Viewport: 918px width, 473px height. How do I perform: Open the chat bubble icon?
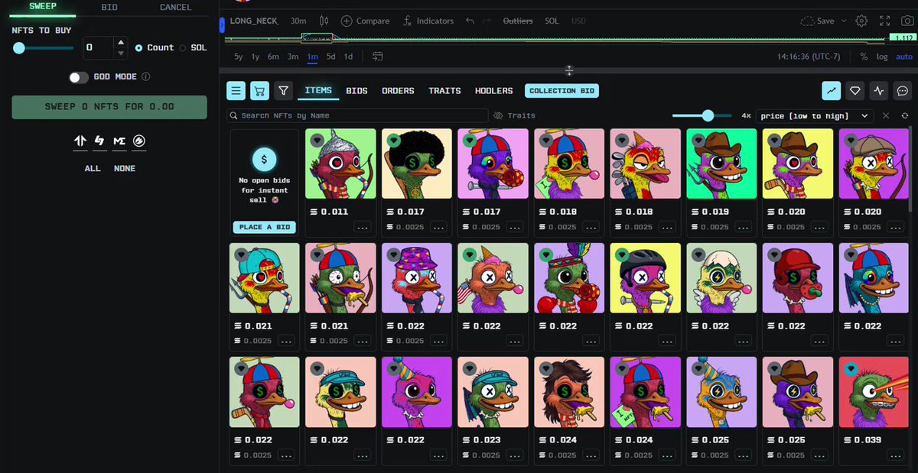click(903, 91)
